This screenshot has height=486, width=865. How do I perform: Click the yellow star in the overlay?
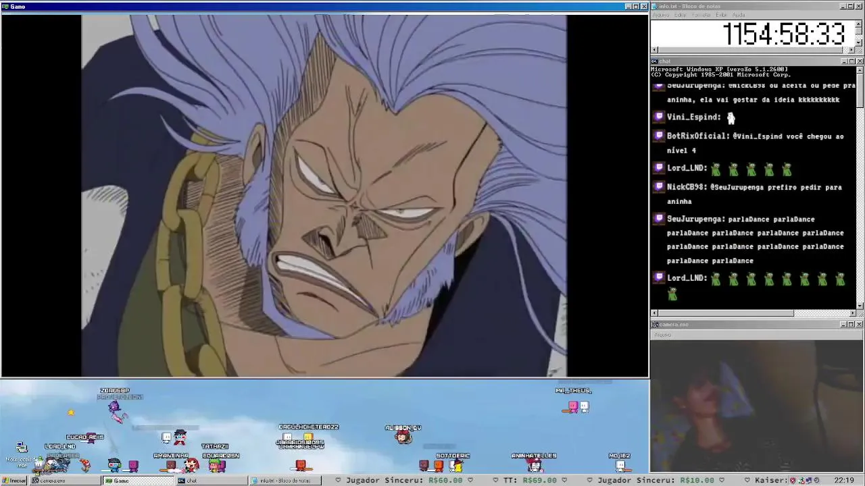(70, 412)
